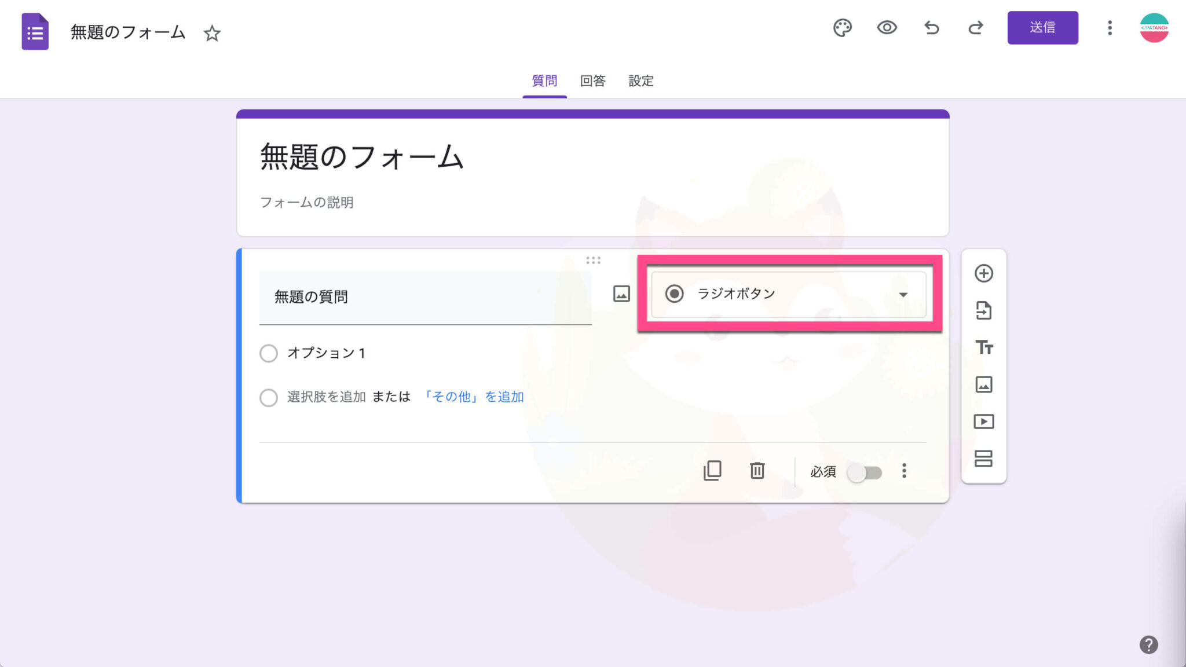The width and height of the screenshot is (1186, 667).
Task: Select the 選択肢を追加 radio circle
Action: [269, 398]
